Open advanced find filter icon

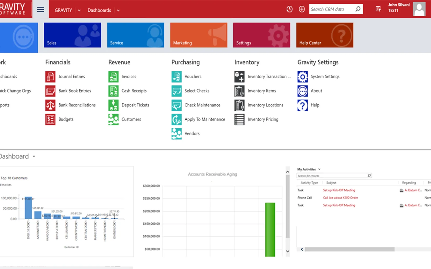[x=378, y=9]
